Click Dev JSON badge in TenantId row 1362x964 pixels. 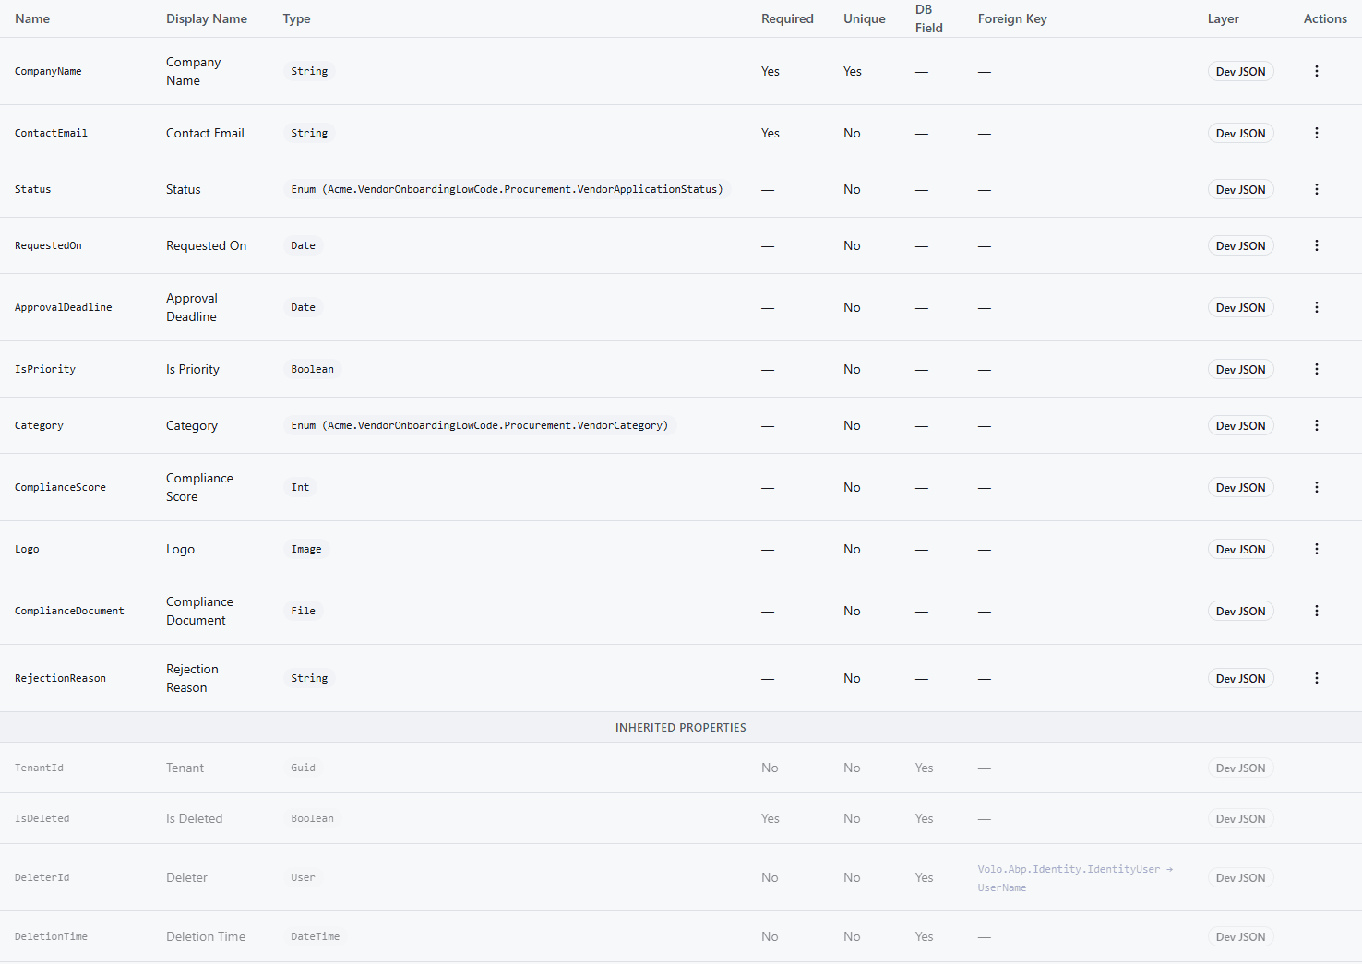(x=1240, y=768)
